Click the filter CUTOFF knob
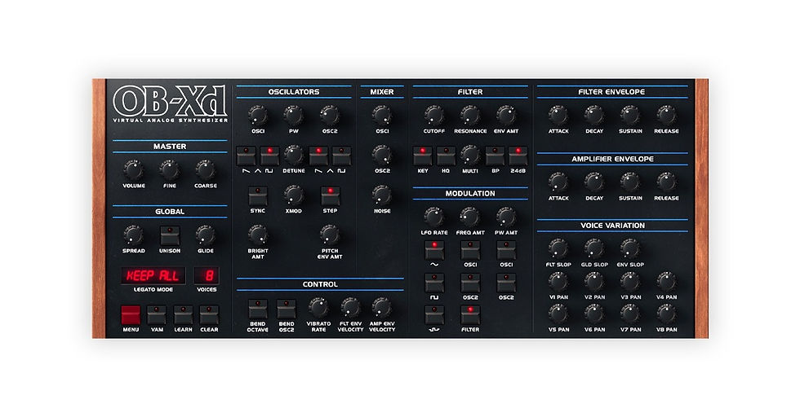This screenshot has width=800, height=417. 433,116
